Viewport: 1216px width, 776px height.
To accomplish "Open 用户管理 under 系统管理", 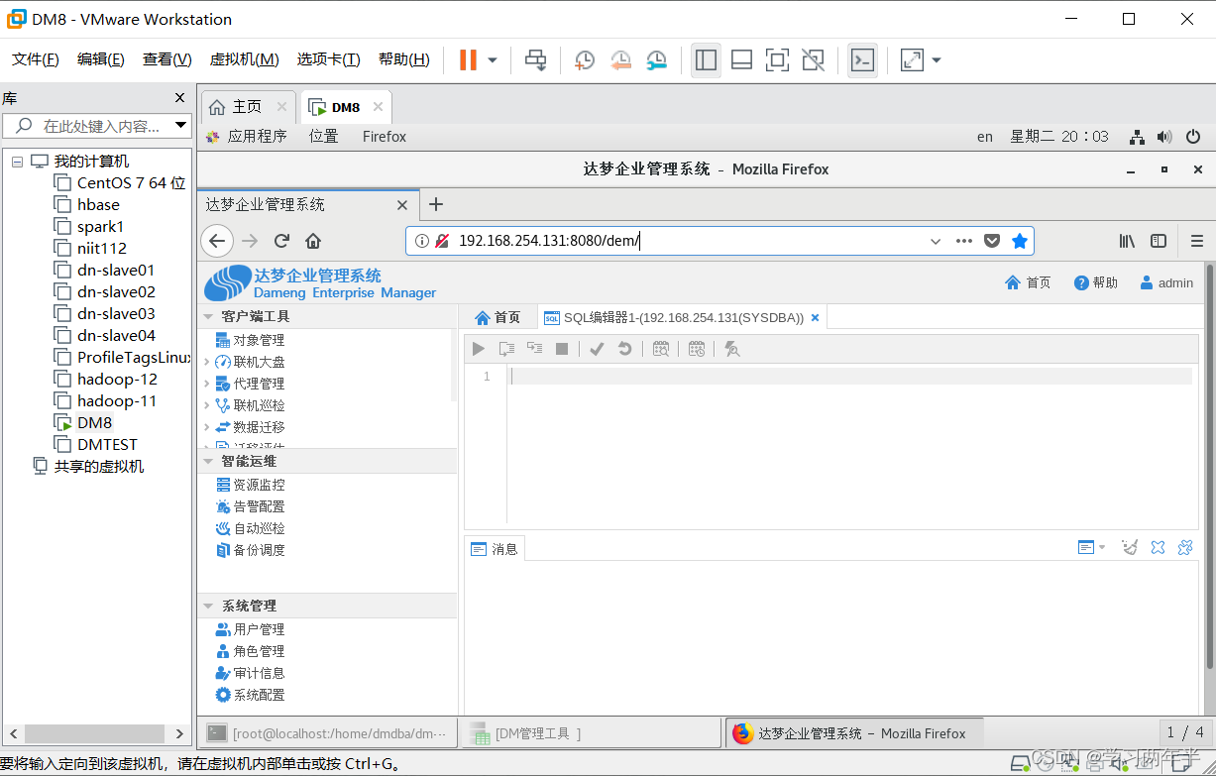I will click(250, 629).
